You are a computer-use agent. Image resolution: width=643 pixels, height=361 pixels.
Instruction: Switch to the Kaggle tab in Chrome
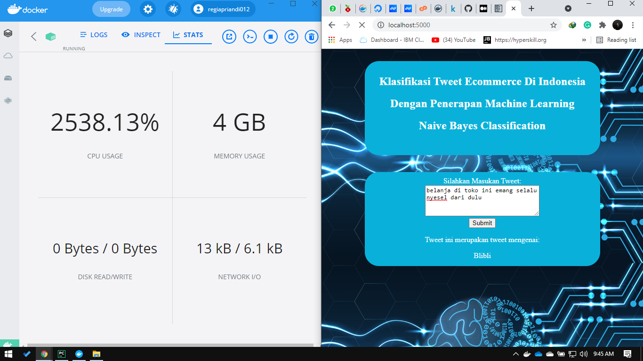[x=453, y=8]
